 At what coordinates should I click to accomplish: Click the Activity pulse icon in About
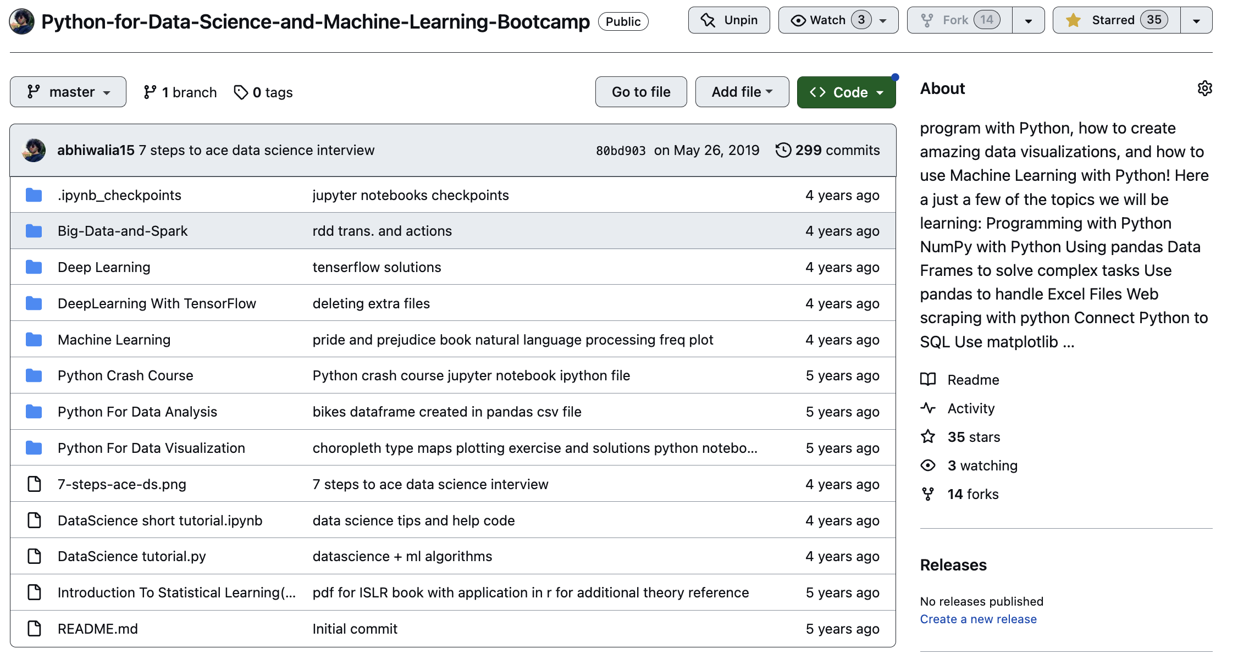tap(928, 408)
